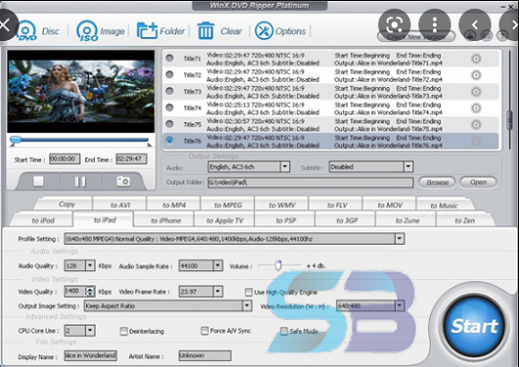Enable Use High Quality Engine checkbox
Screen dimensions: 519x367
click(x=249, y=292)
